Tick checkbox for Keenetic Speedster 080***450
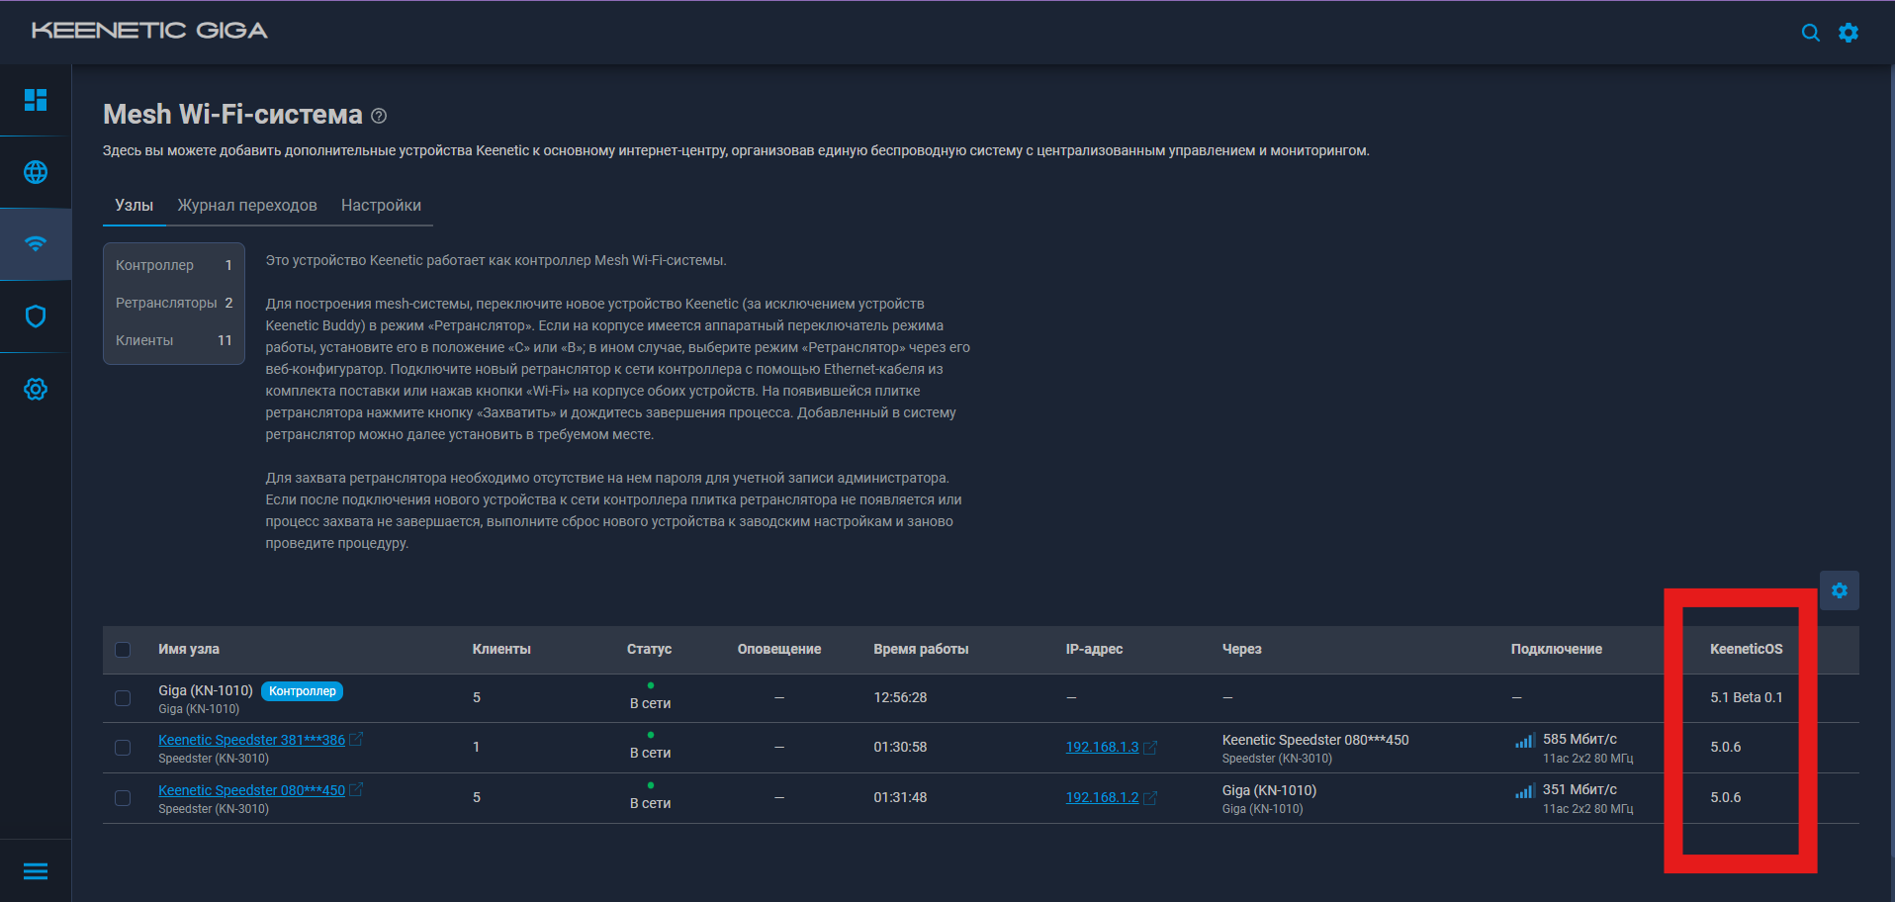 123,798
